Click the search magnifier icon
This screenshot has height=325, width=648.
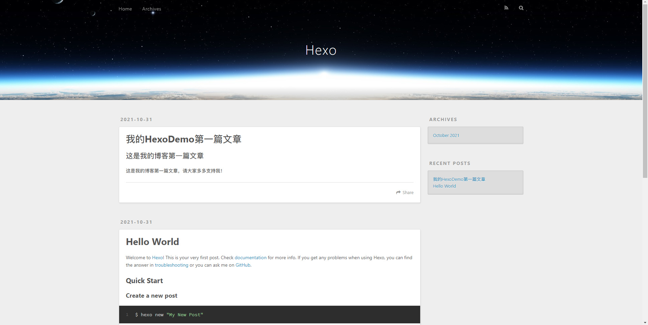tap(521, 8)
